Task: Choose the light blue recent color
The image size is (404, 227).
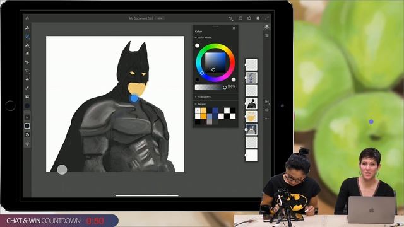Action: click(x=210, y=116)
